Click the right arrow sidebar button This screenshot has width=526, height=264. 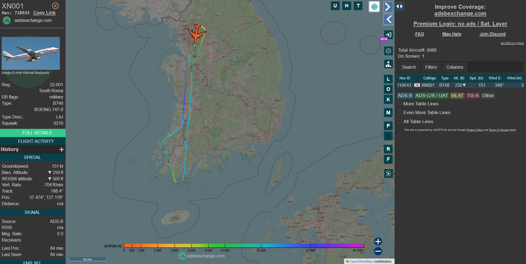(388, 7)
